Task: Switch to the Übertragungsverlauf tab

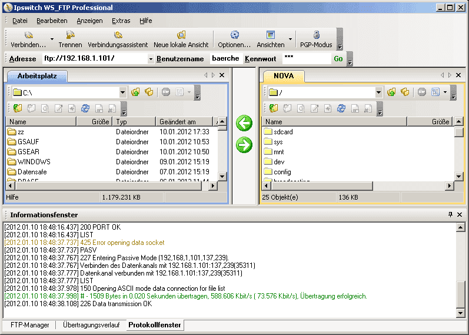Action: 91,325
